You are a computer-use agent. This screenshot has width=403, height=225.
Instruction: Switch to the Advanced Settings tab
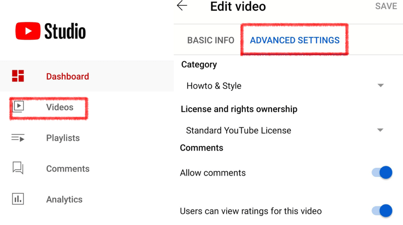pos(295,40)
